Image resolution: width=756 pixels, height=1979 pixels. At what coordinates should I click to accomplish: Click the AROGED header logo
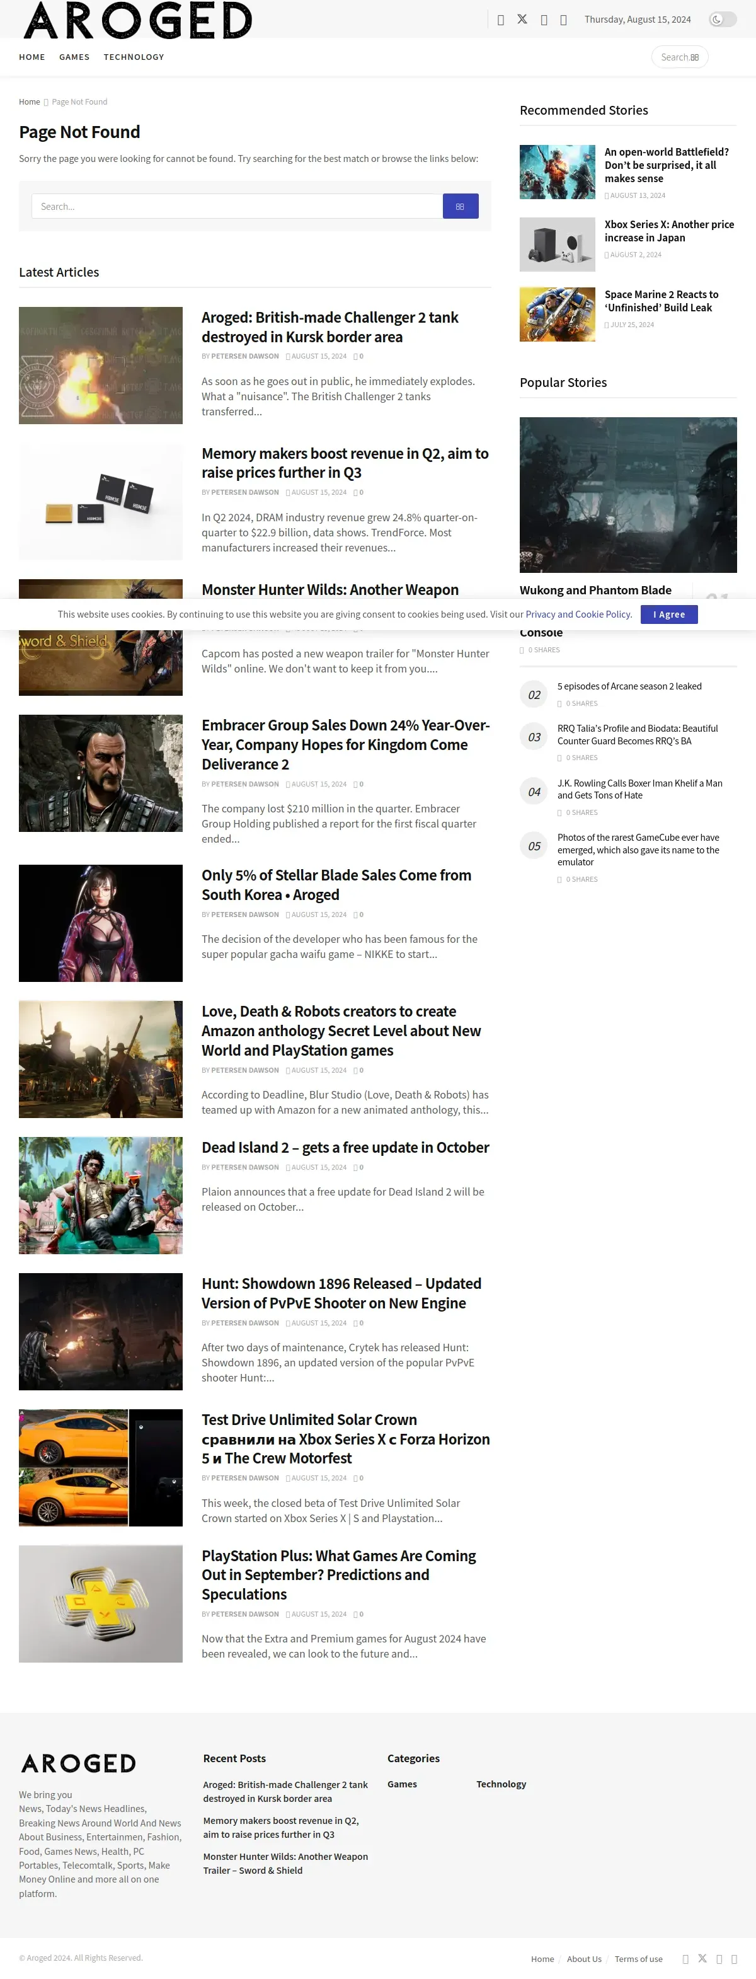coord(137,20)
